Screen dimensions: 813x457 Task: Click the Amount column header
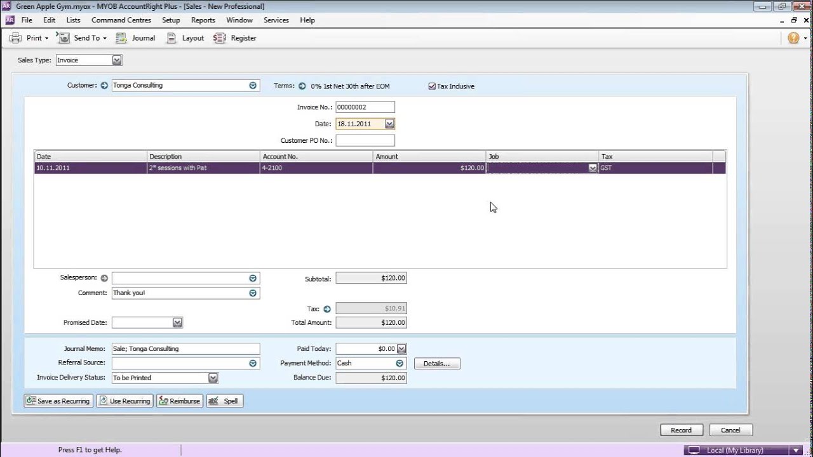pyautogui.click(x=429, y=156)
